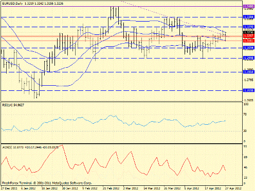Click the 14 Mar 2012 date label
The width and height of the screenshot is (255, 191).
pyautogui.click(x=152, y=188)
